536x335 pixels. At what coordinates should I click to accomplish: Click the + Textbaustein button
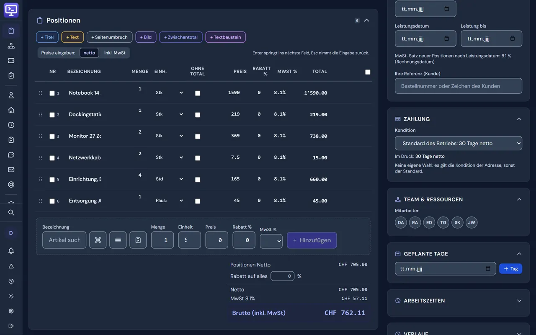click(x=226, y=37)
